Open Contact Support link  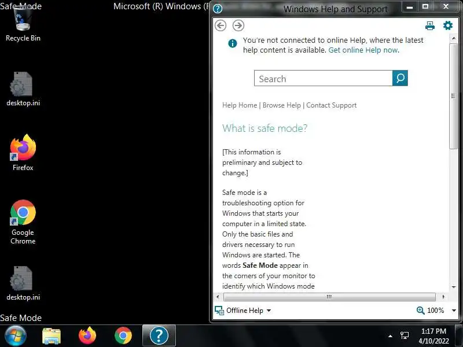click(x=331, y=105)
